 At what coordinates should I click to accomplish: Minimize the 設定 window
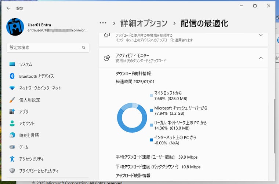tap(241, 6)
